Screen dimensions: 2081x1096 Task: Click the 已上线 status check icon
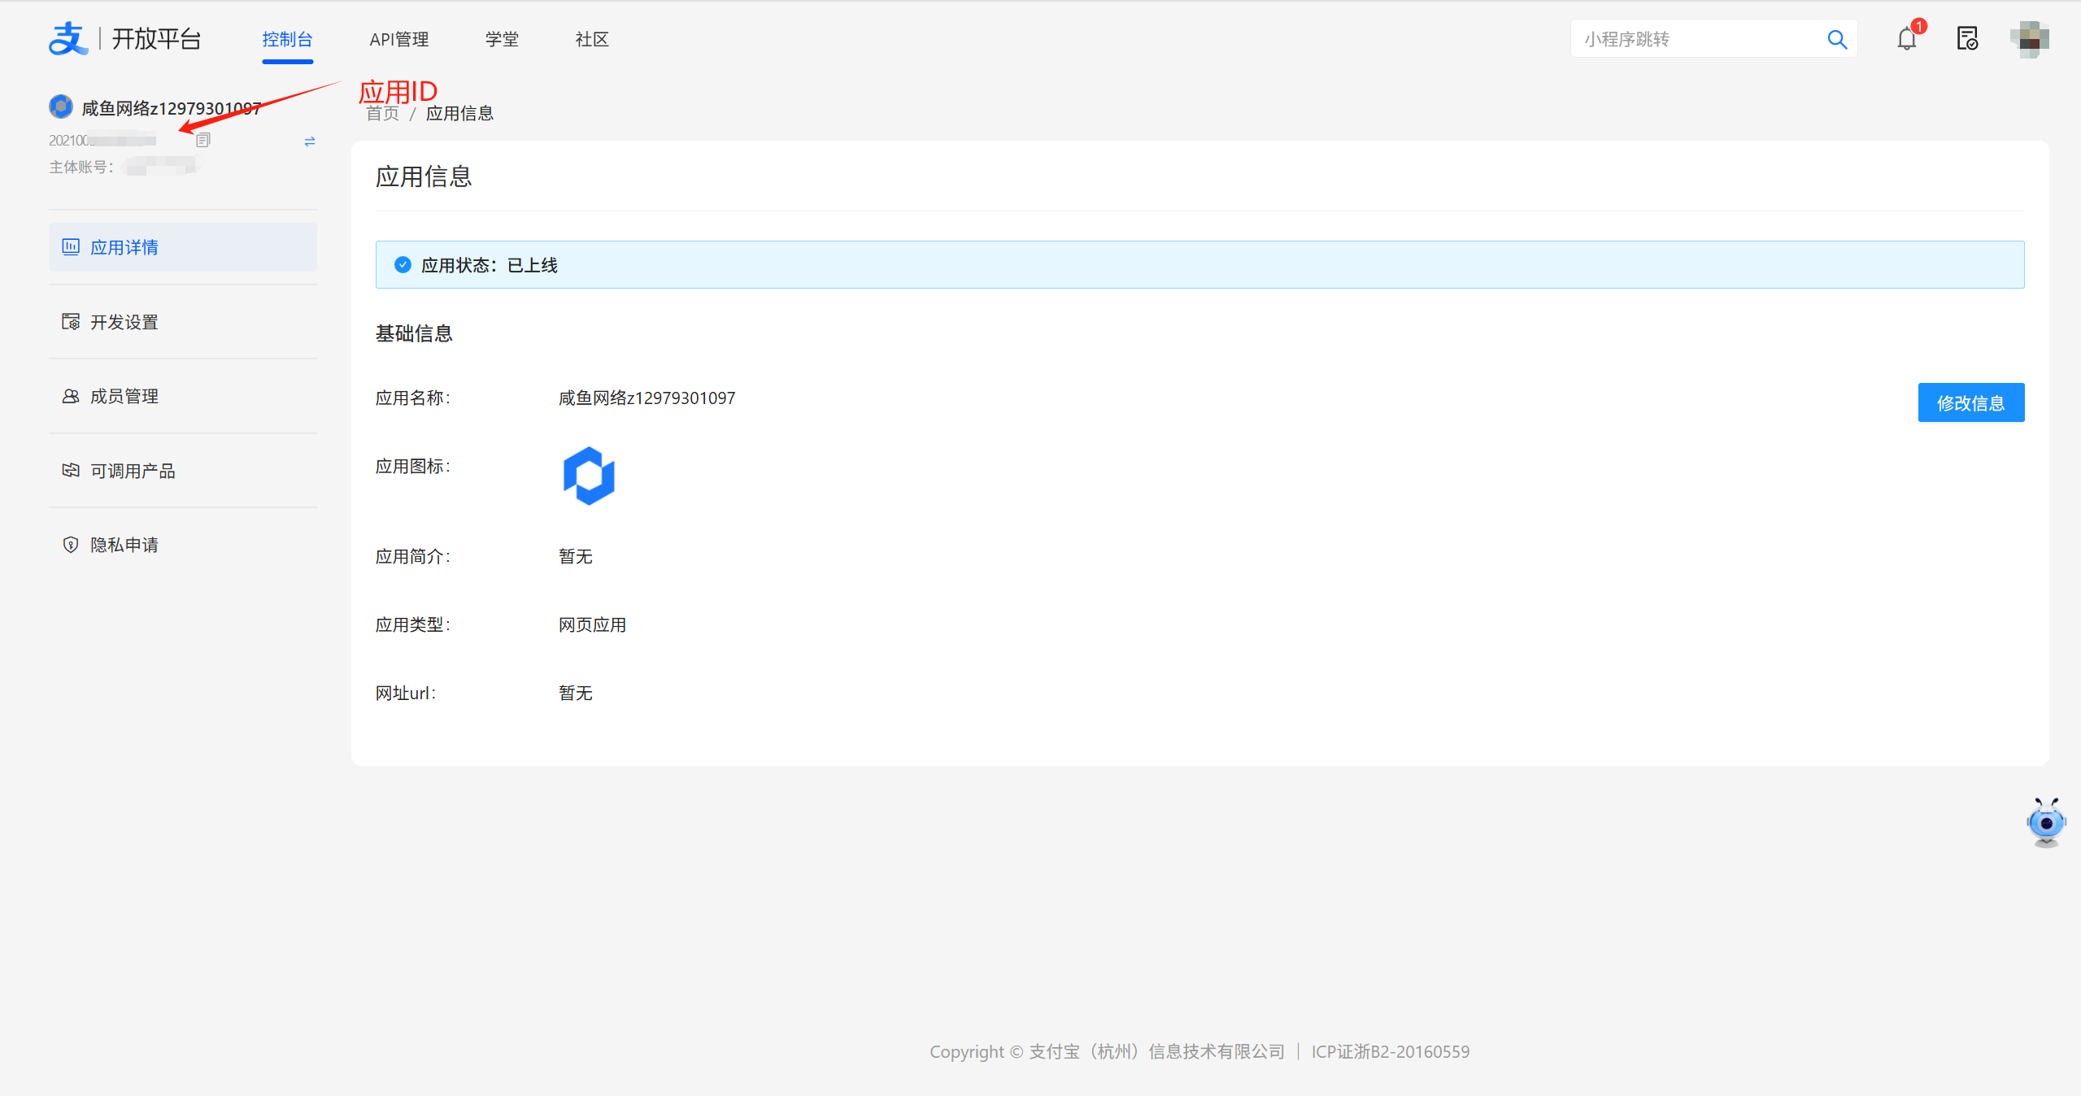point(403,264)
